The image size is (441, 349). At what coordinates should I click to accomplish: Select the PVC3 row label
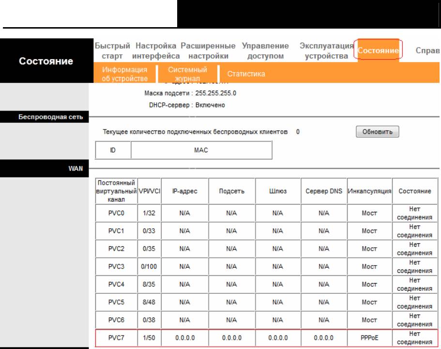116,267
